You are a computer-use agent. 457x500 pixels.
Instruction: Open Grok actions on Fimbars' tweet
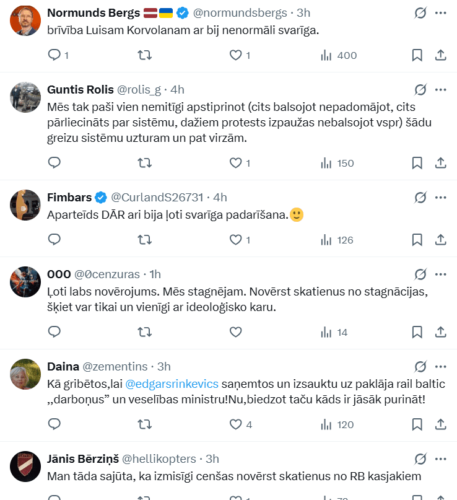(x=420, y=197)
